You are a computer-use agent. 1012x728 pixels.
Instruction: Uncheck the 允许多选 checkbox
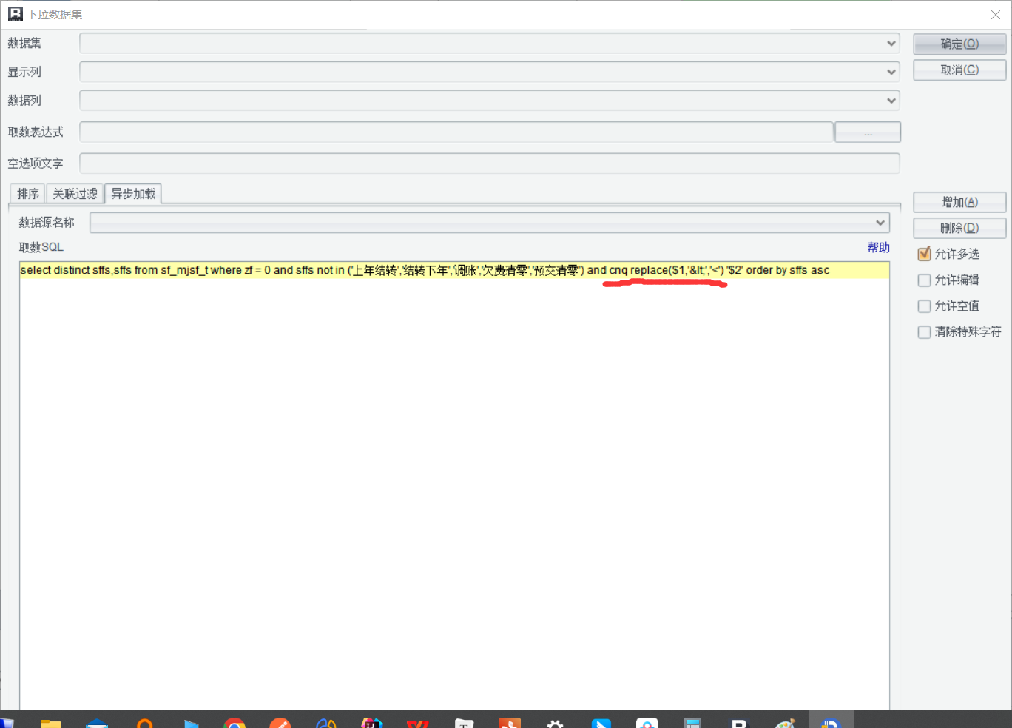(x=924, y=255)
